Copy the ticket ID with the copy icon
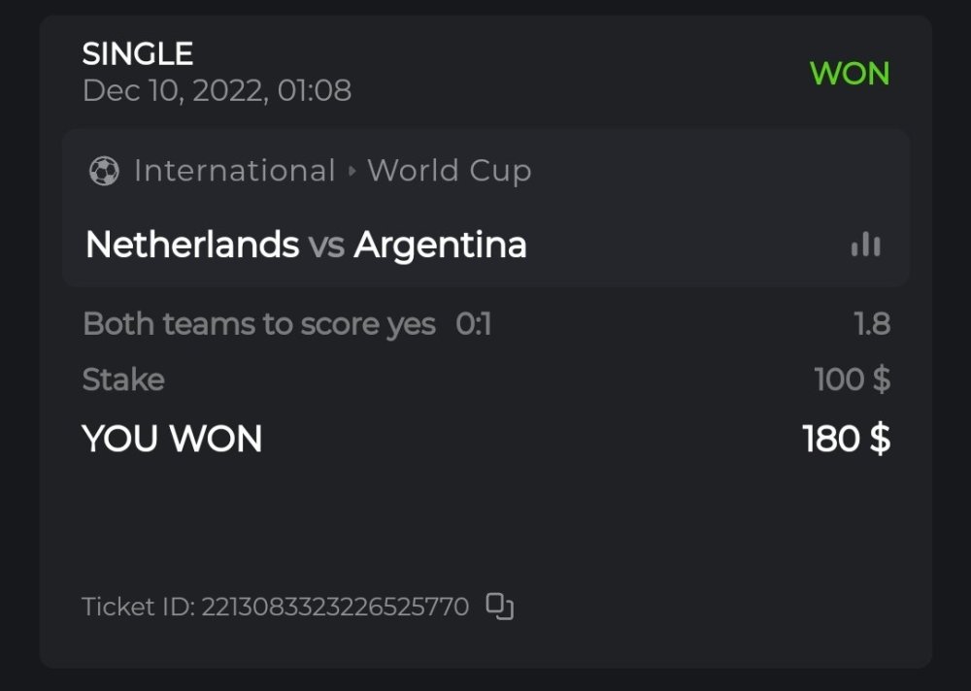The height and width of the screenshot is (691, 971). point(499,607)
